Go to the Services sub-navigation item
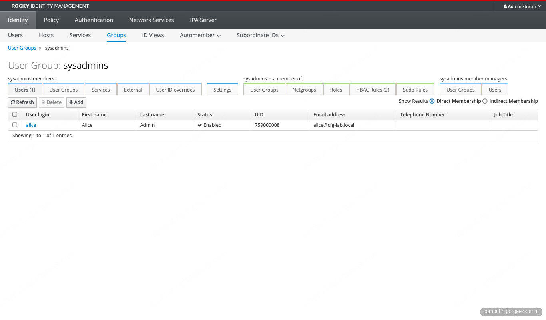Viewport: 546px width, 320px height. click(x=80, y=35)
